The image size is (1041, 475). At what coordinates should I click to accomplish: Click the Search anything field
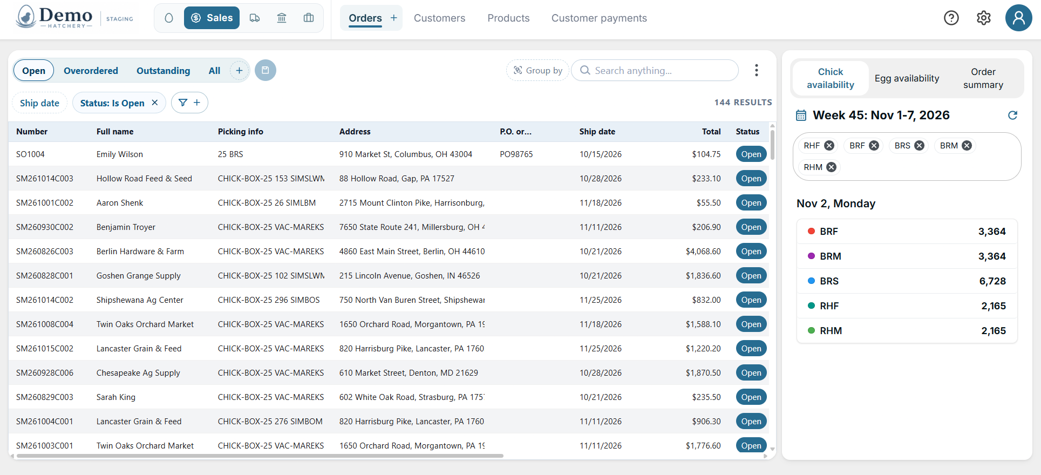655,70
